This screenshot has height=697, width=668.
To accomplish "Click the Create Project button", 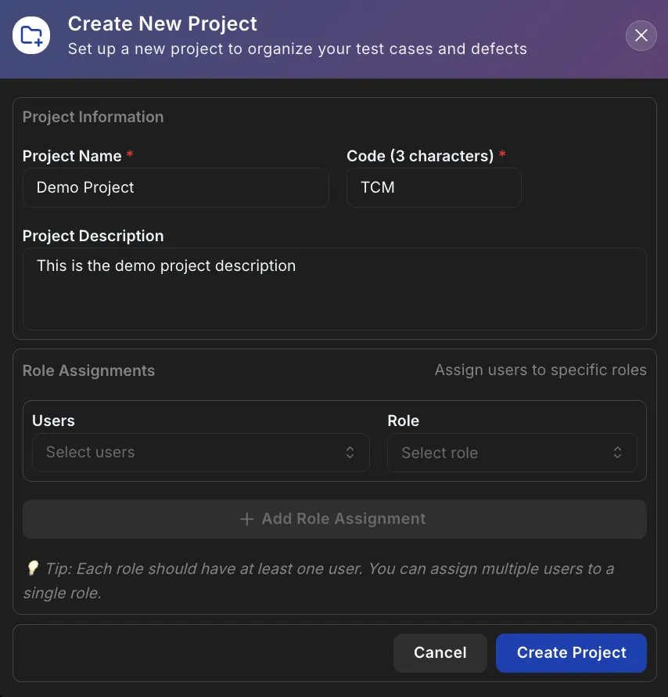I will [x=571, y=652].
